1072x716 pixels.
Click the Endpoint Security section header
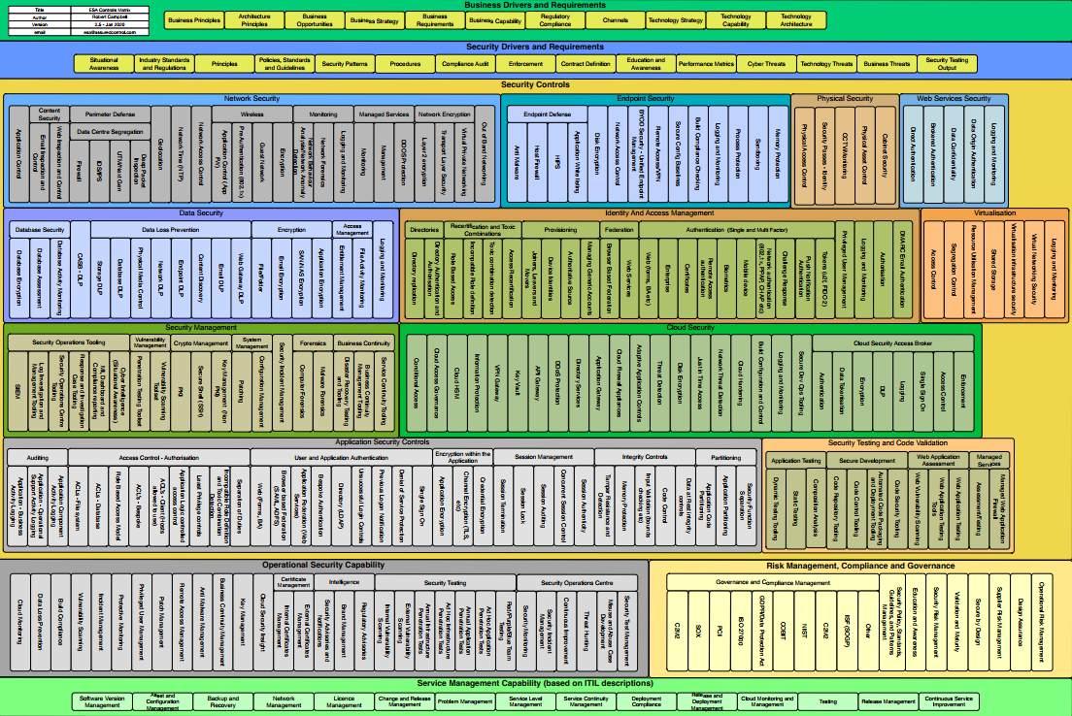[646, 98]
